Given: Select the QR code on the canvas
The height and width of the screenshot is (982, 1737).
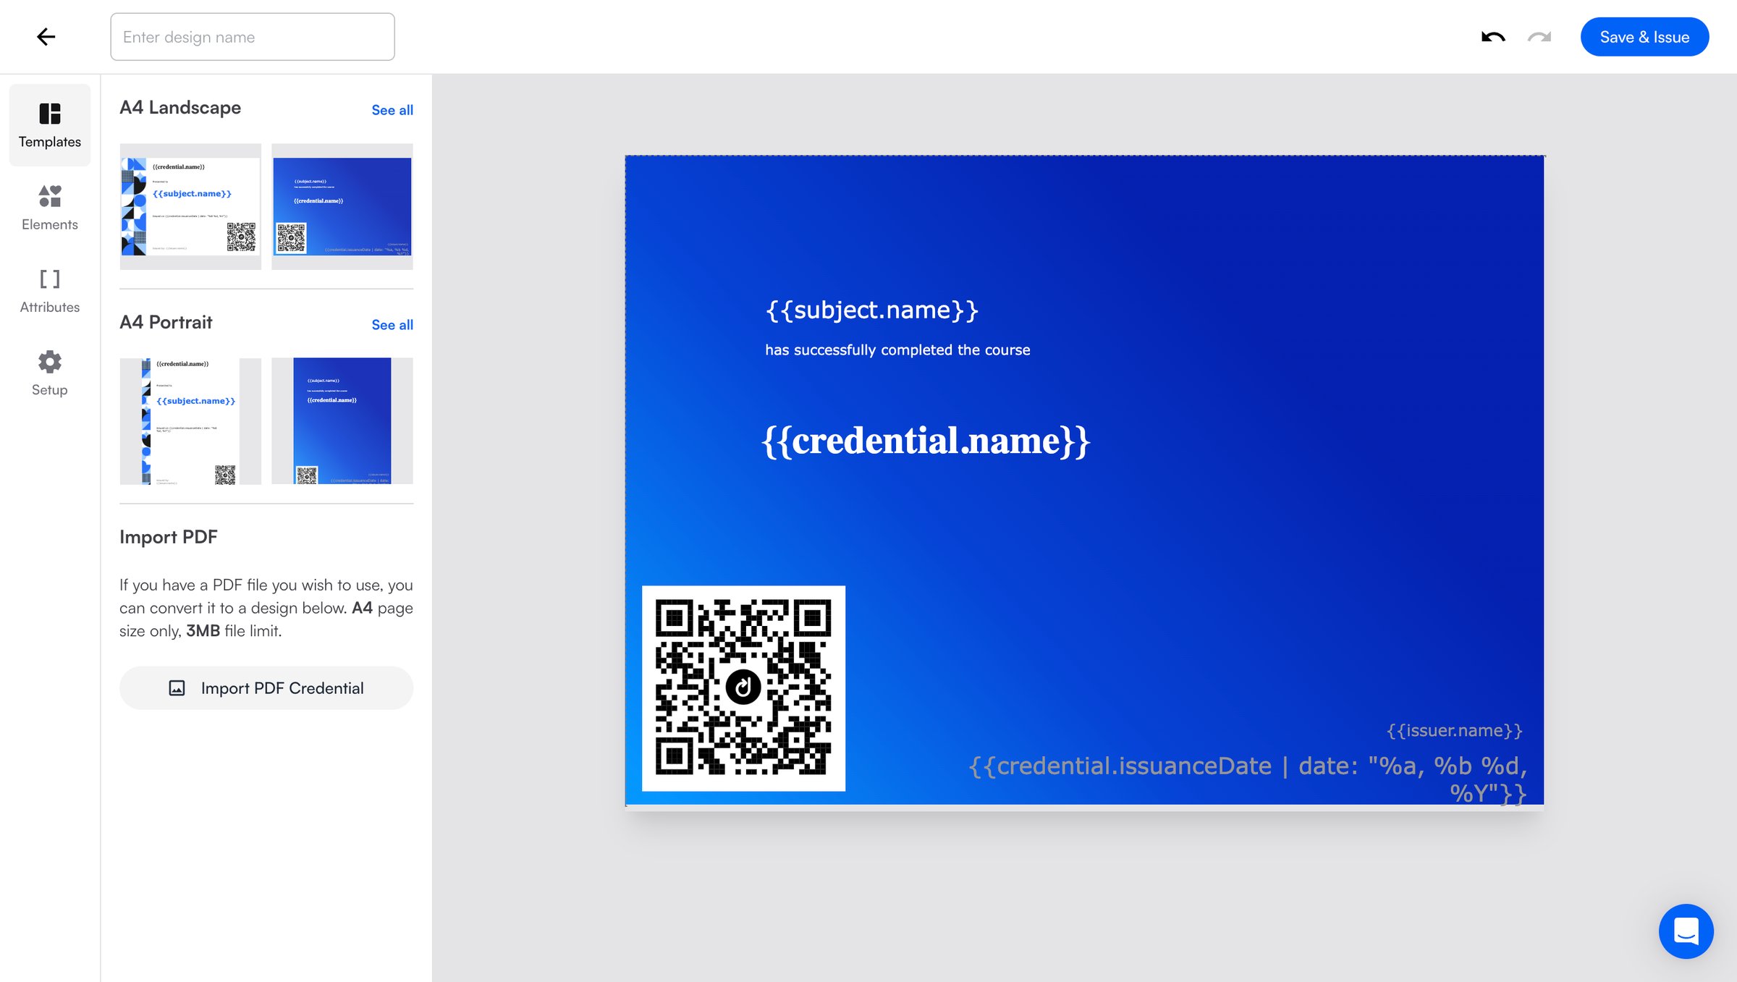Looking at the screenshot, I should tap(743, 688).
